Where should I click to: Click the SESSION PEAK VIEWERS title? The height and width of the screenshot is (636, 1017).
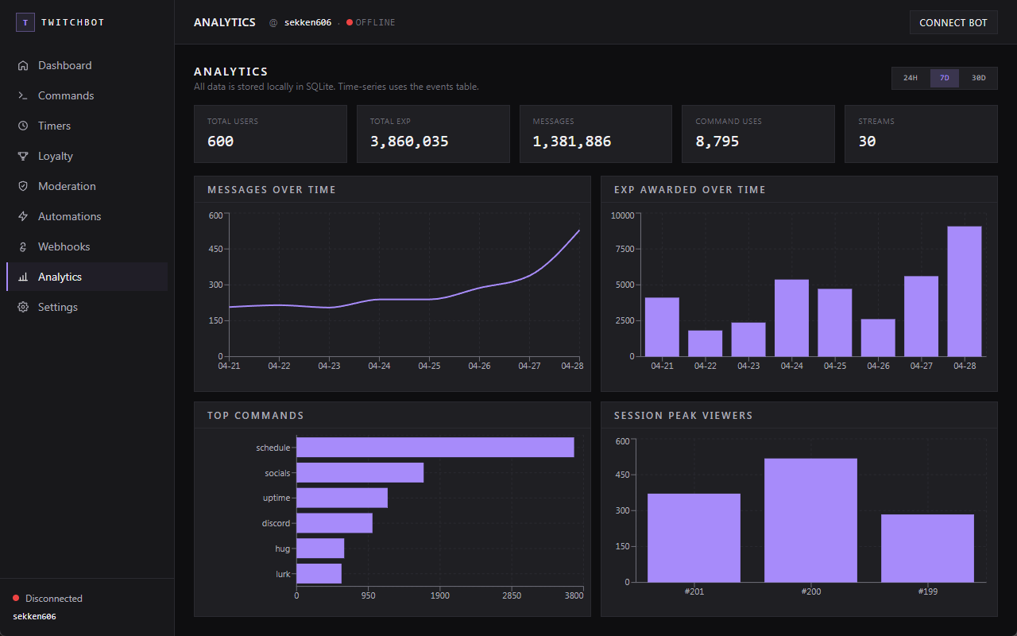pos(683,416)
